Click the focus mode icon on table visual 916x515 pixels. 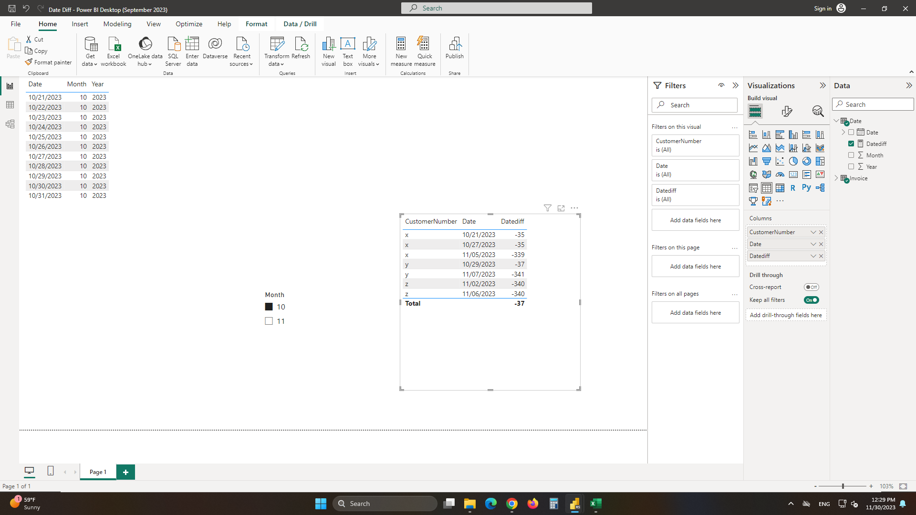click(x=561, y=208)
